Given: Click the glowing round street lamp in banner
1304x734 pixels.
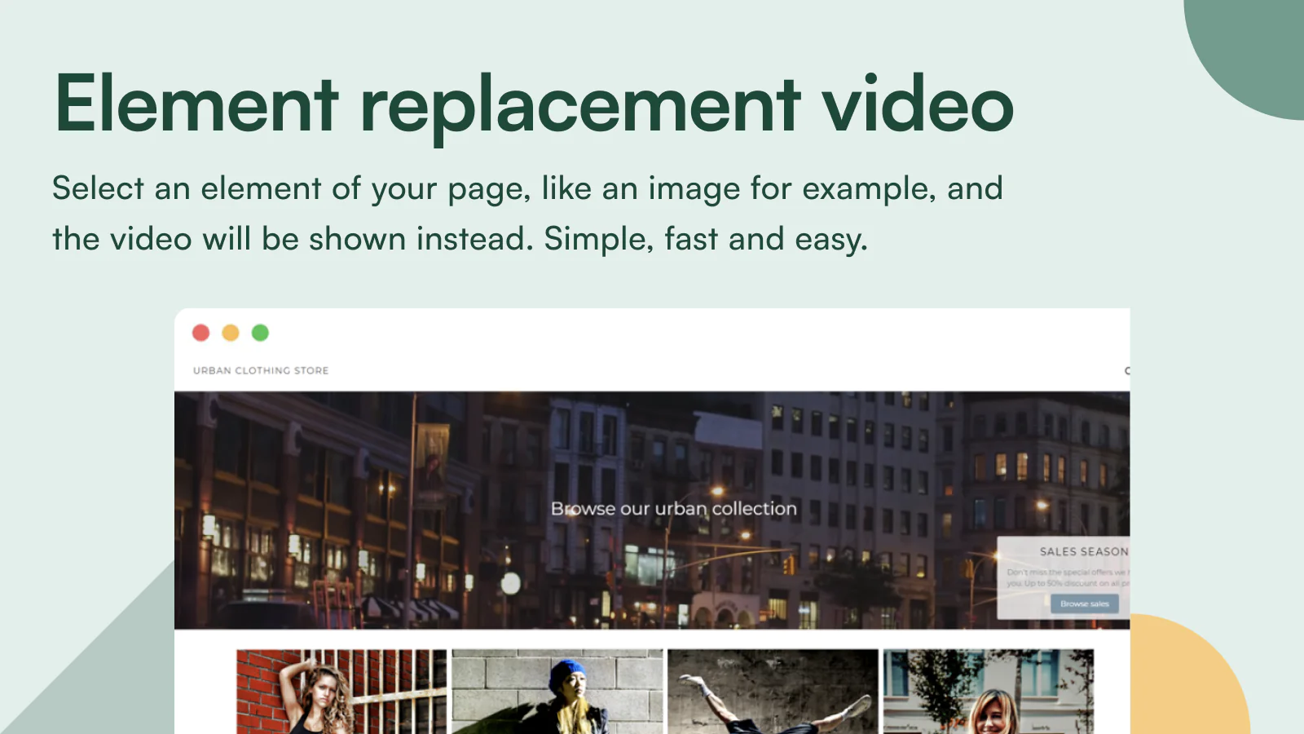Looking at the screenshot, I should (511, 583).
